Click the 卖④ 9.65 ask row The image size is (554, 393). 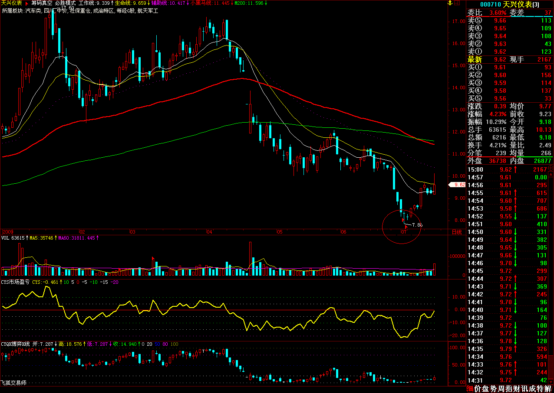point(510,29)
